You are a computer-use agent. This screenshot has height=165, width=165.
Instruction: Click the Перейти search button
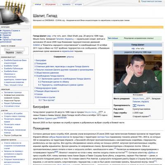10,52
